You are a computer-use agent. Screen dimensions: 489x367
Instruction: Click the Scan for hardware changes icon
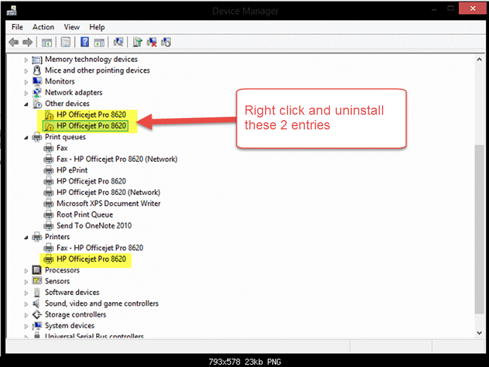click(117, 42)
